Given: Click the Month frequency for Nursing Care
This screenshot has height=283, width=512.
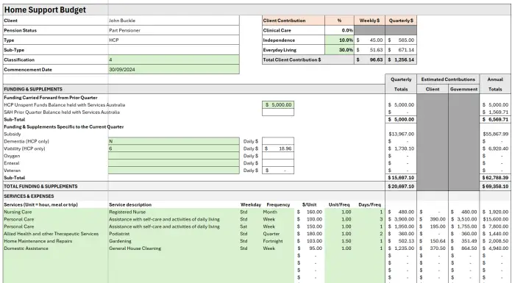Looking at the screenshot, I should coord(278,212).
